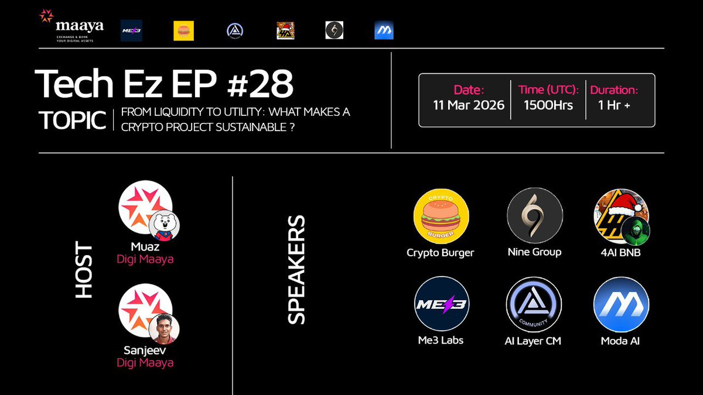Select the Moda AI speaker avatar
Viewport: 703px width, 395px height.
(x=622, y=304)
